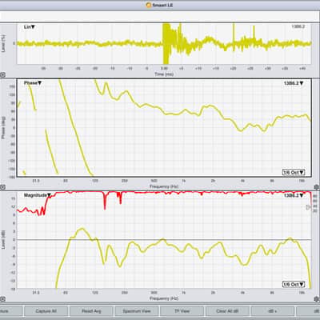Click the Capture All button
Viewport: 320px width, 320px height.
[x=46, y=311]
